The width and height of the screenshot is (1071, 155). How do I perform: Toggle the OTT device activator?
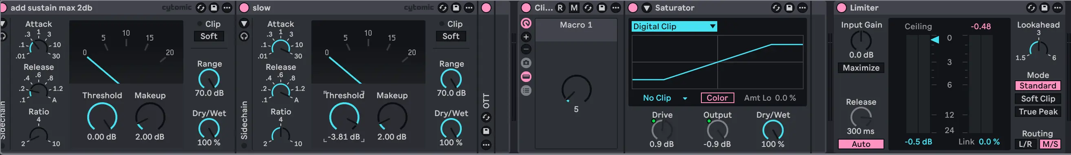coord(486,7)
